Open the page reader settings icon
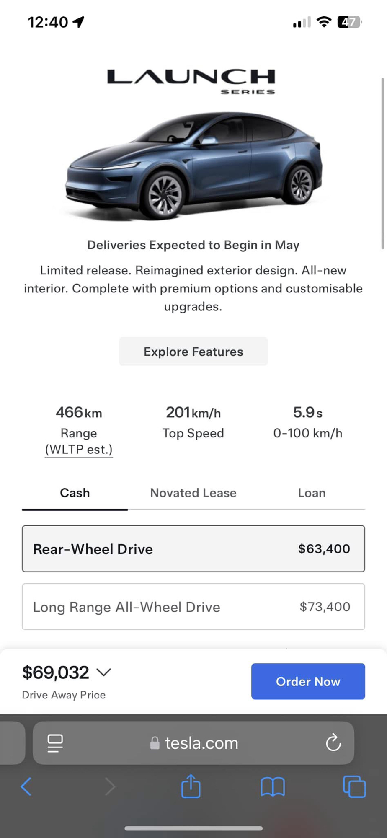 55,743
